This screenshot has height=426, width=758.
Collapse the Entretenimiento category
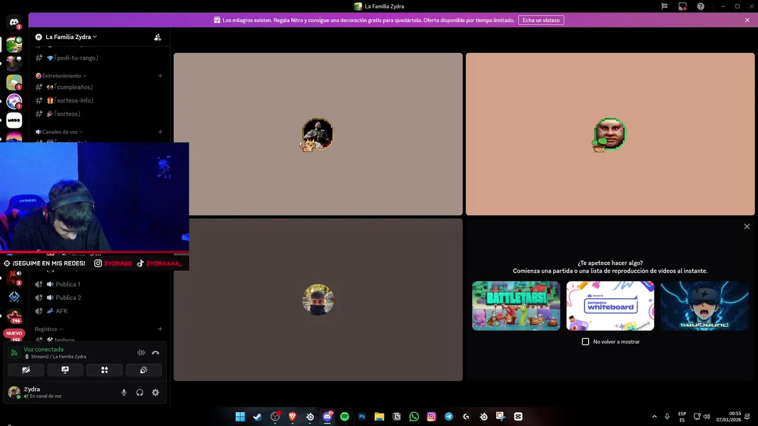tap(61, 76)
